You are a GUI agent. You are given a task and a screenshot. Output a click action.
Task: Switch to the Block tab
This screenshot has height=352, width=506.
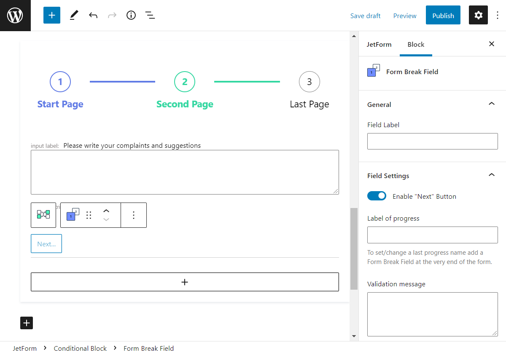click(416, 44)
